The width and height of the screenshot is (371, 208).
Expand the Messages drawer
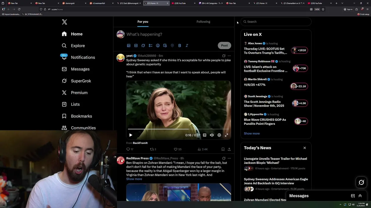(x=360, y=196)
